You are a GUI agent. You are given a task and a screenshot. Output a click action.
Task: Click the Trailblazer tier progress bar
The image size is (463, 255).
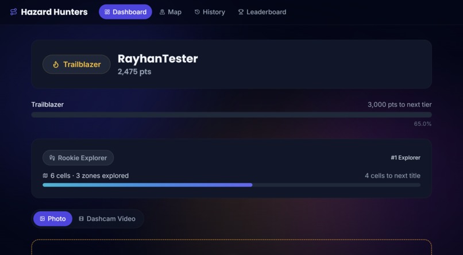click(232, 115)
